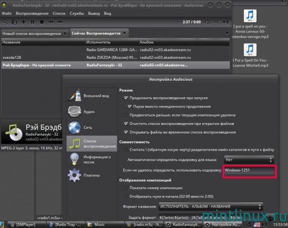Click the search magnifier icon in Audacious toolbar
This screenshot has height=228, width=288.
(5, 22)
